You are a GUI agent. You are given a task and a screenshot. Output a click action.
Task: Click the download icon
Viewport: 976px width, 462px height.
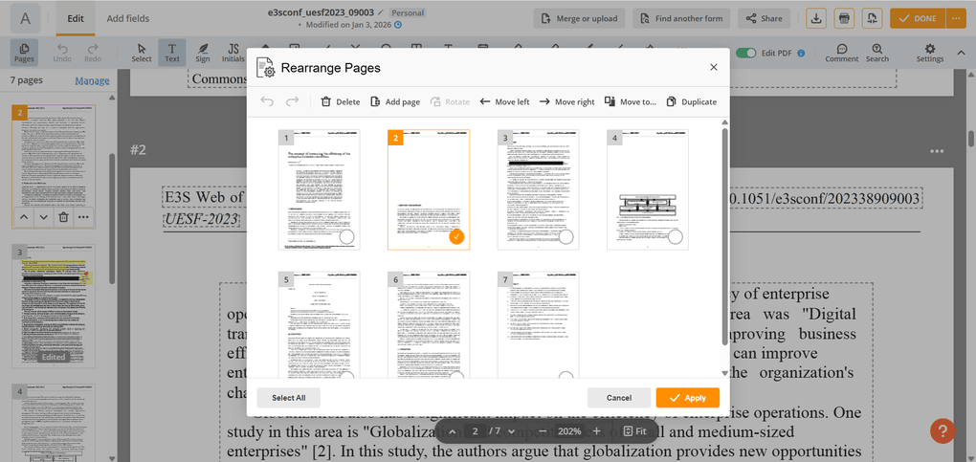coord(816,18)
